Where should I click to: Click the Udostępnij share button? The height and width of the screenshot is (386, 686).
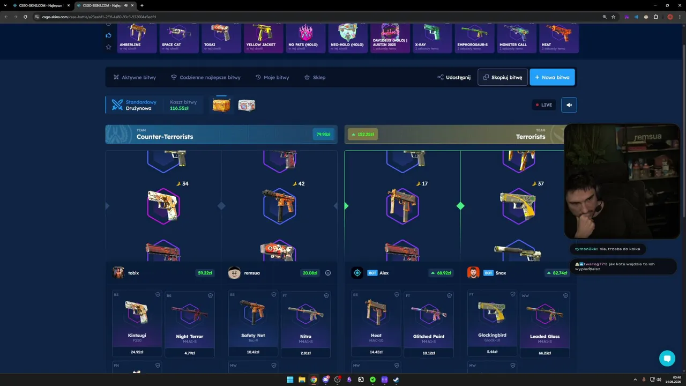454,77
